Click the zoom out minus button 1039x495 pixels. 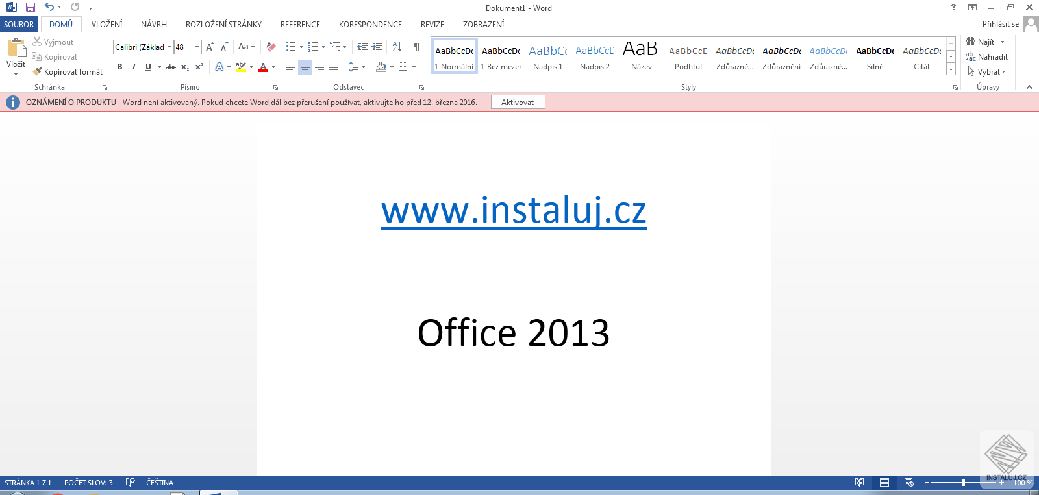tap(927, 482)
